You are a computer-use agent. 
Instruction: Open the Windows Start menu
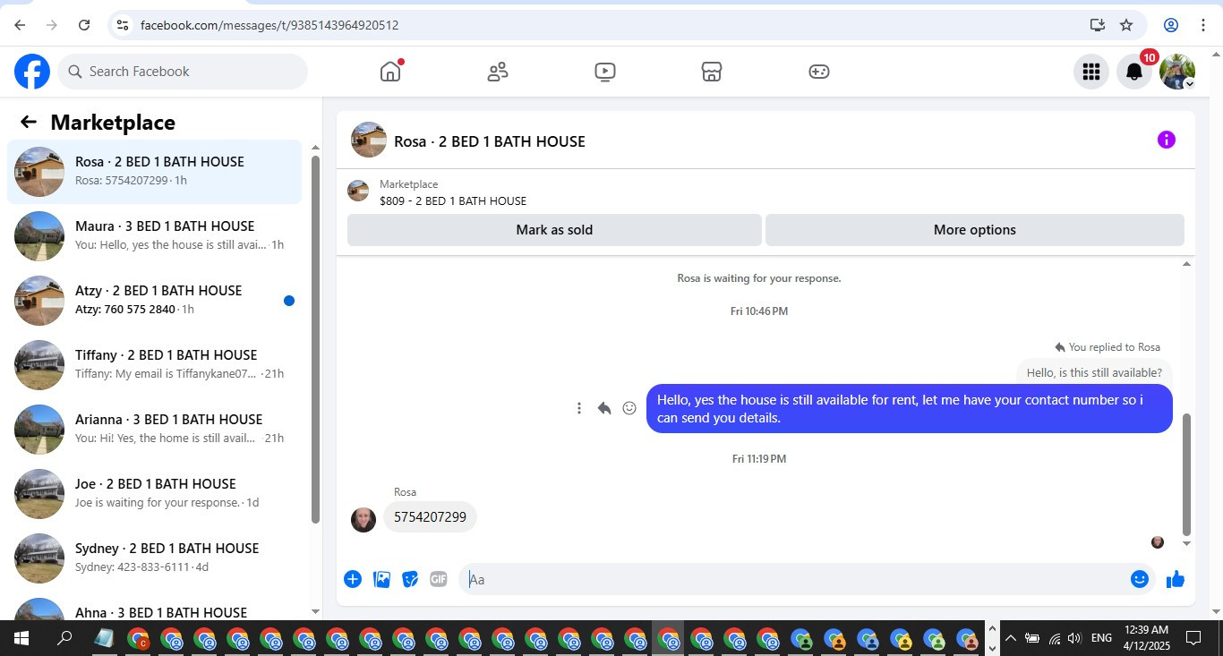[x=21, y=639]
